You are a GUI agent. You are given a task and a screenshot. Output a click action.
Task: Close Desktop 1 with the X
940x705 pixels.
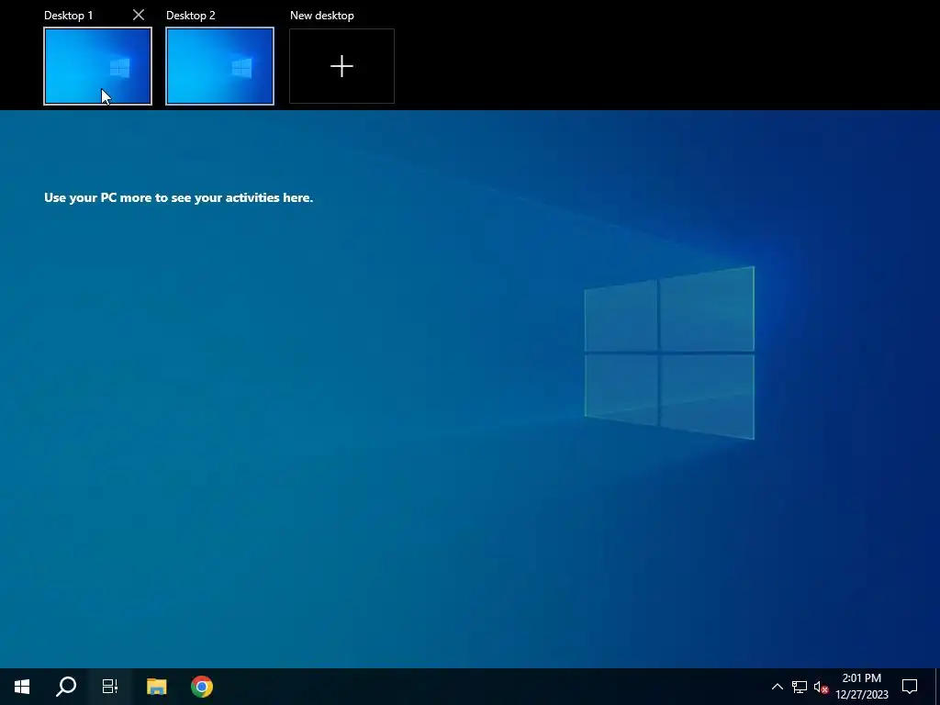click(x=139, y=15)
